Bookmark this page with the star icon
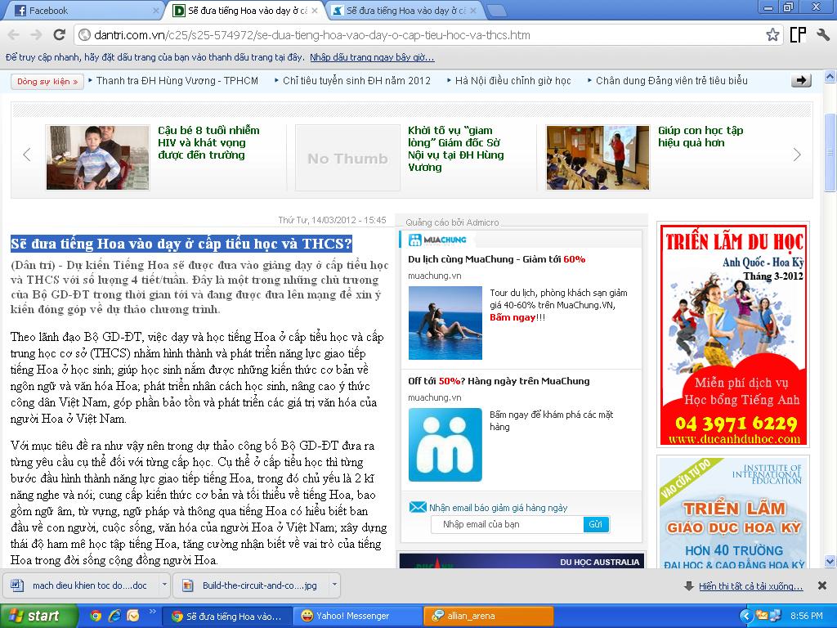The image size is (837, 628). point(772,35)
